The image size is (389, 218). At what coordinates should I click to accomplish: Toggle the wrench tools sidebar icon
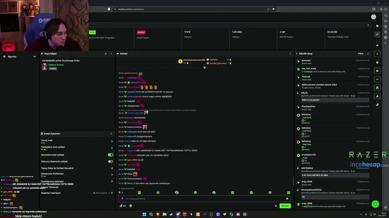point(377,96)
